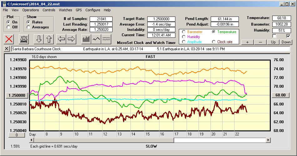The height and width of the screenshot is (156, 297).
Task: Click the Average Rate value box
Action: [x=101, y=30]
